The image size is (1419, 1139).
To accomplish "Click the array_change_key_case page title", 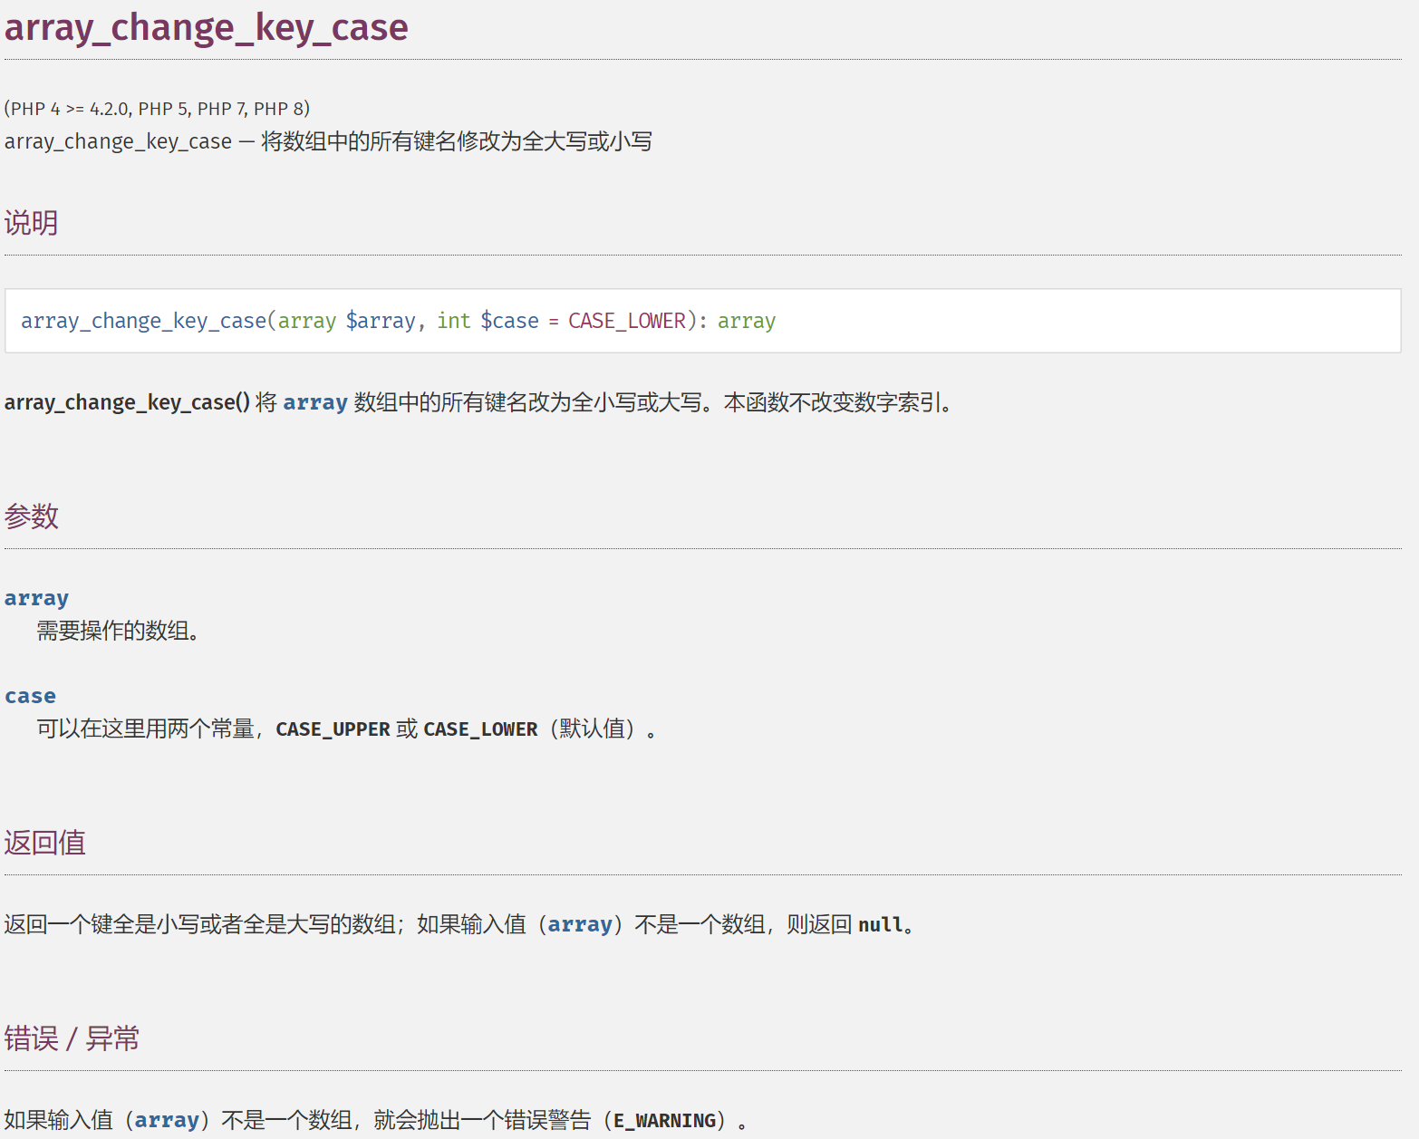I will pos(207,28).
